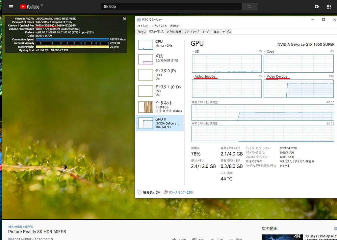This screenshot has height=240, width=337.
Task: Click the 専用 GPU メモリ使用量 graph
Action: coord(263,112)
